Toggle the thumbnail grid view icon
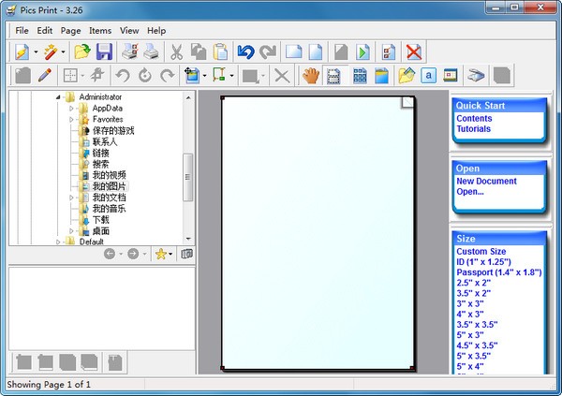 point(360,76)
